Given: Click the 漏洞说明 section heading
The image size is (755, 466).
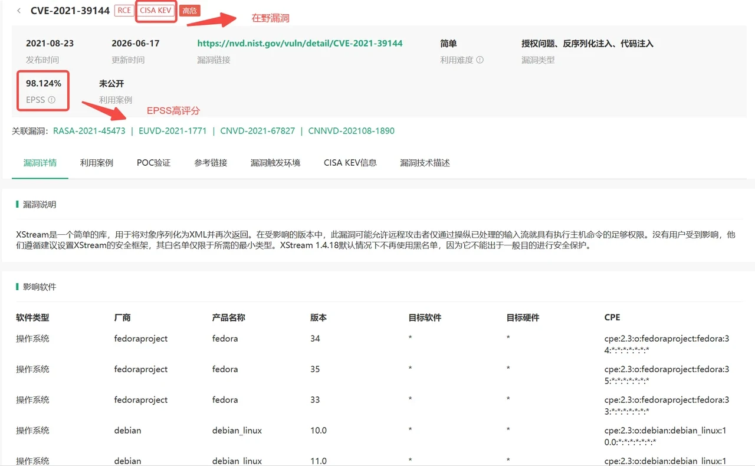Looking at the screenshot, I should point(40,205).
